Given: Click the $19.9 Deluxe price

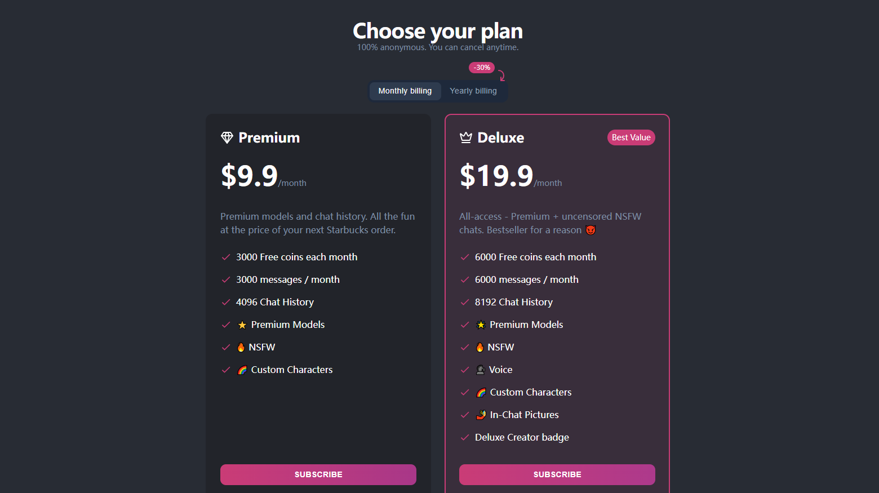Looking at the screenshot, I should pyautogui.click(x=496, y=176).
